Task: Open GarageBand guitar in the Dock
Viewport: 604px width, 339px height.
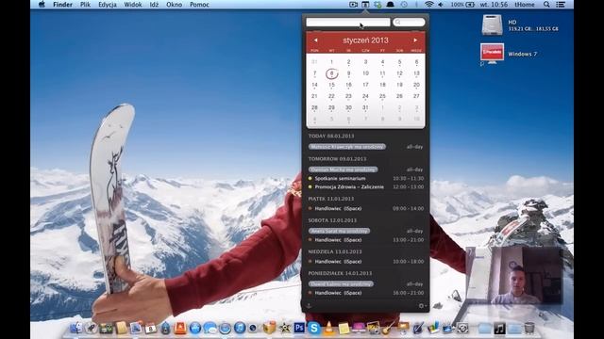Action: pyautogui.click(x=388, y=328)
